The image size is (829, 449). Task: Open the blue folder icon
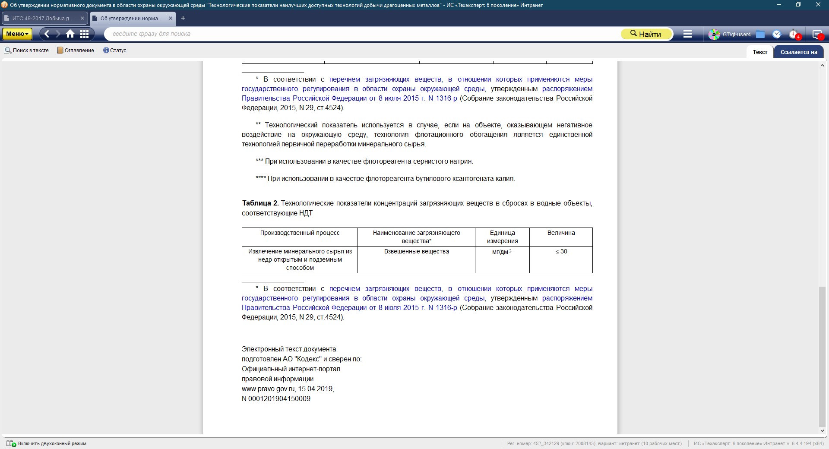(760, 34)
